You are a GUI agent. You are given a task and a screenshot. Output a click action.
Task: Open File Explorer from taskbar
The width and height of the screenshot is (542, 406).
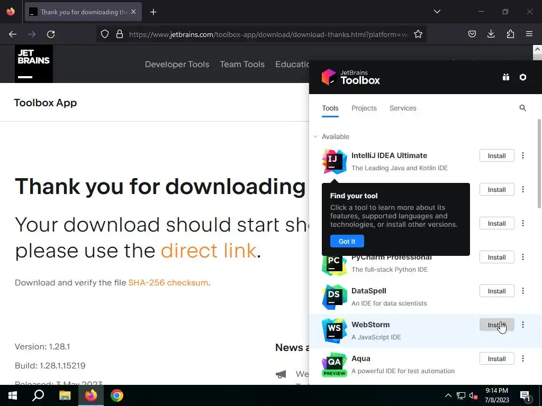click(65, 395)
